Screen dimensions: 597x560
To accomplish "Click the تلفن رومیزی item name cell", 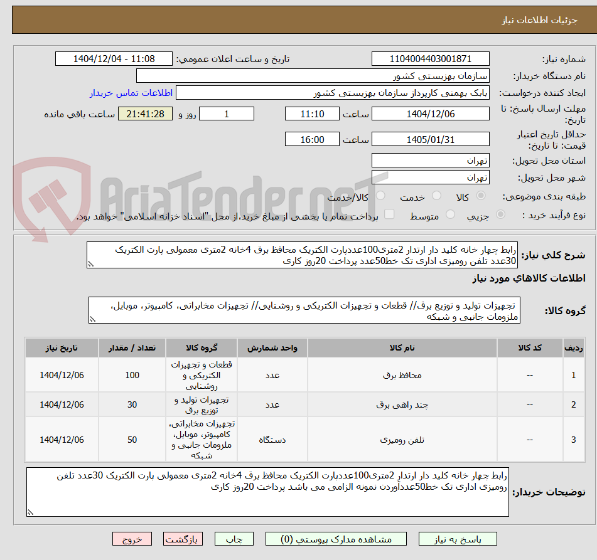I will pos(402,440).
